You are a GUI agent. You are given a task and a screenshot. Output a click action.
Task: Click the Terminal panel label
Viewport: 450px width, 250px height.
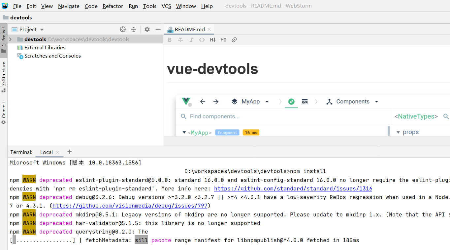click(x=21, y=152)
